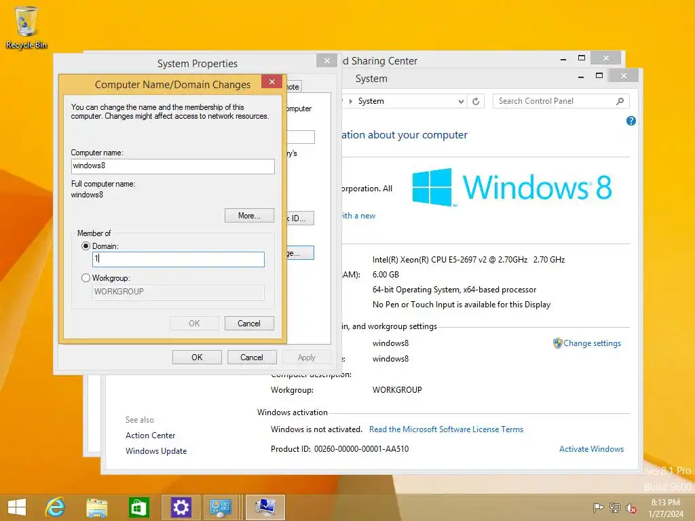The image size is (695, 521).
Task: Click the shield icon beside Change settings
Action: pyautogui.click(x=557, y=343)
